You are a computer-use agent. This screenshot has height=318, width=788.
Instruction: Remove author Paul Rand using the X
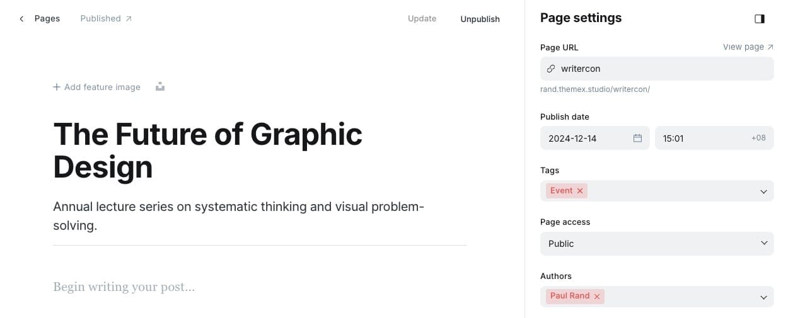(596, 296)
